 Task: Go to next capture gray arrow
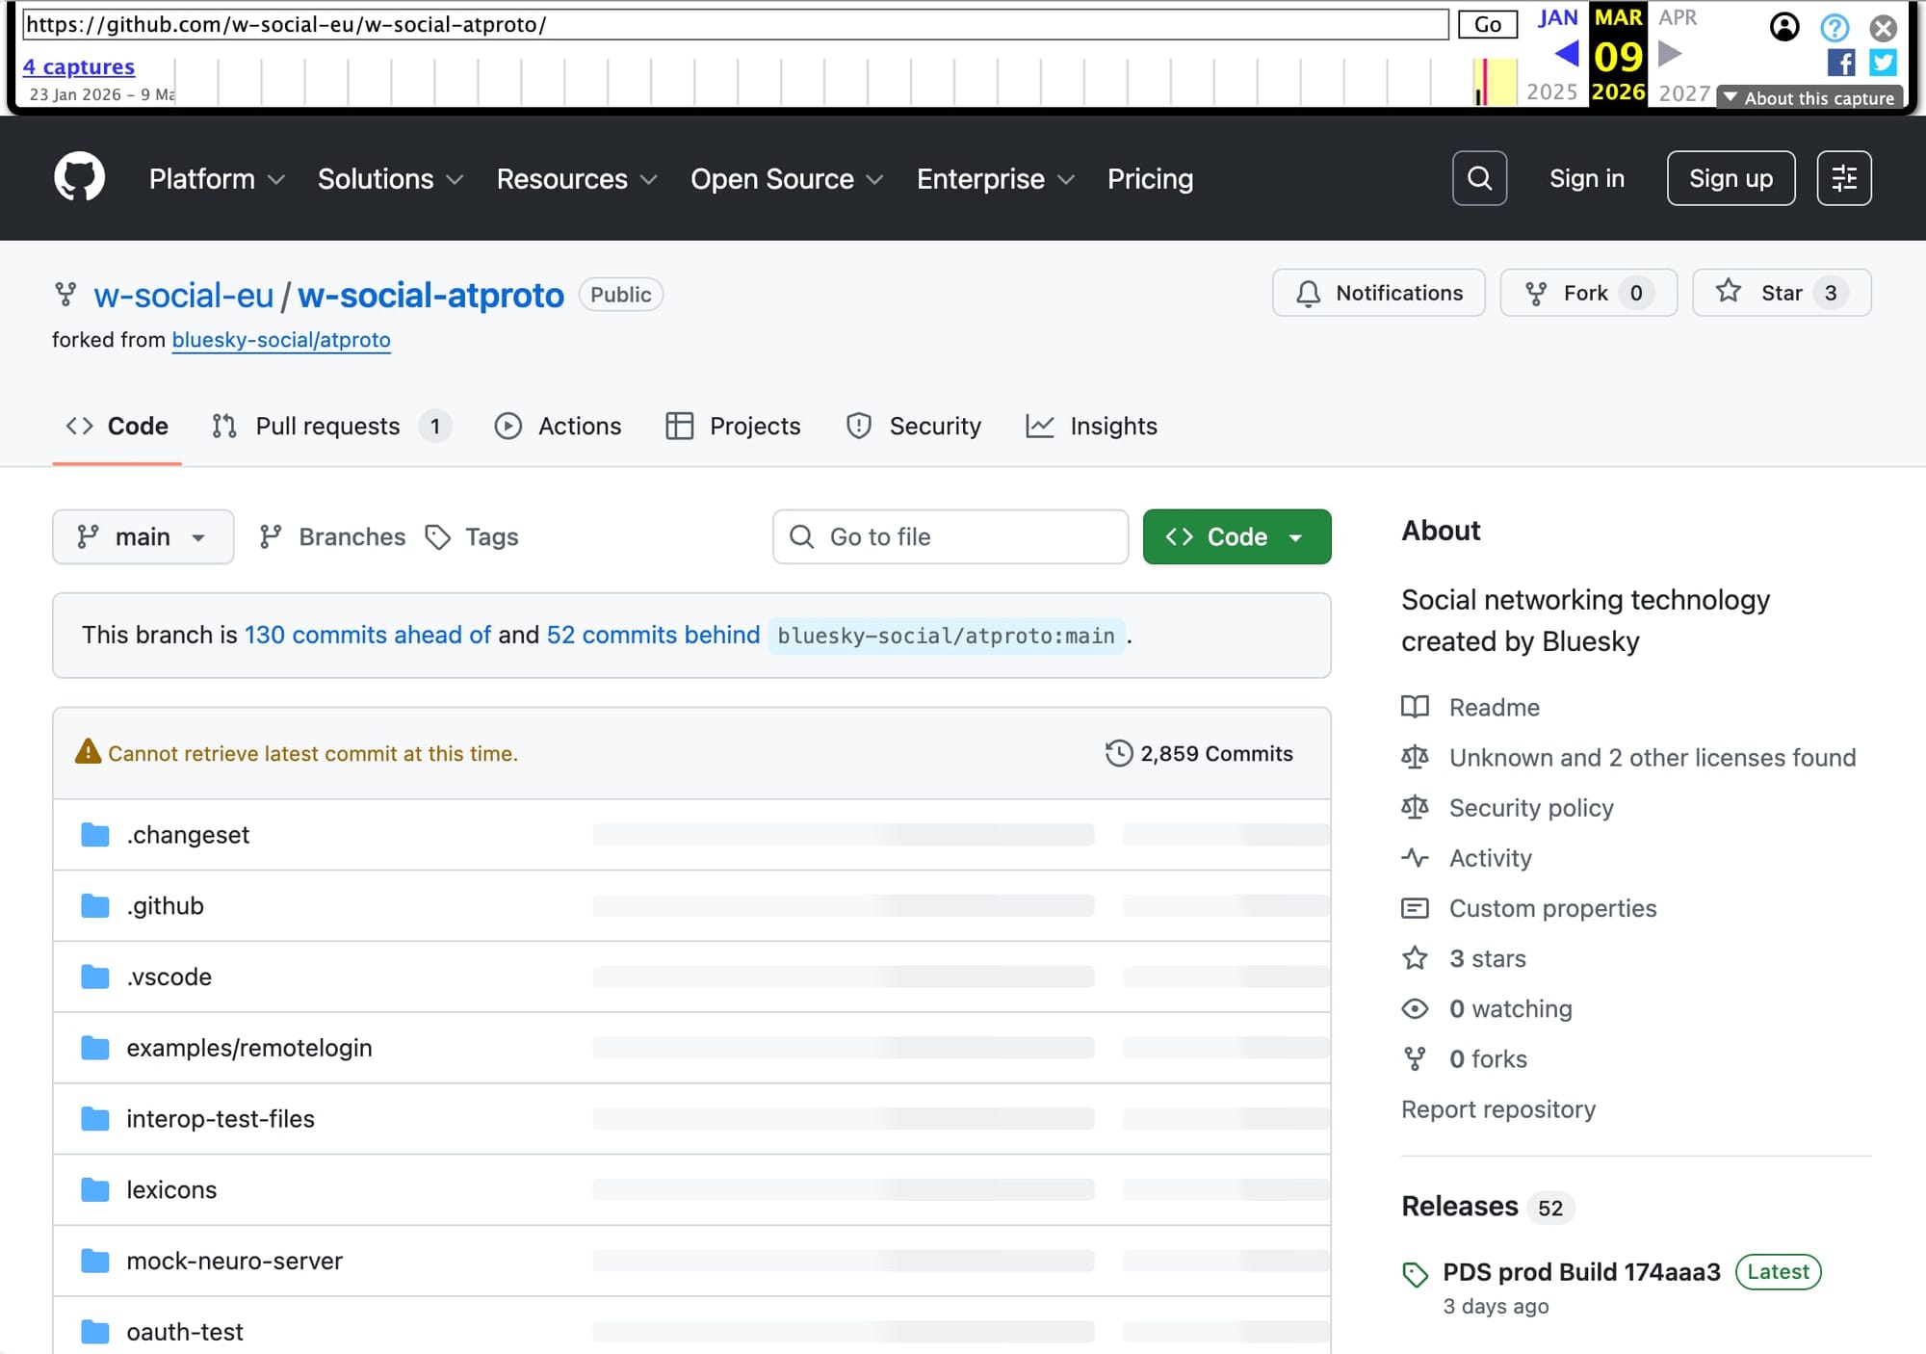(1670, 54)
